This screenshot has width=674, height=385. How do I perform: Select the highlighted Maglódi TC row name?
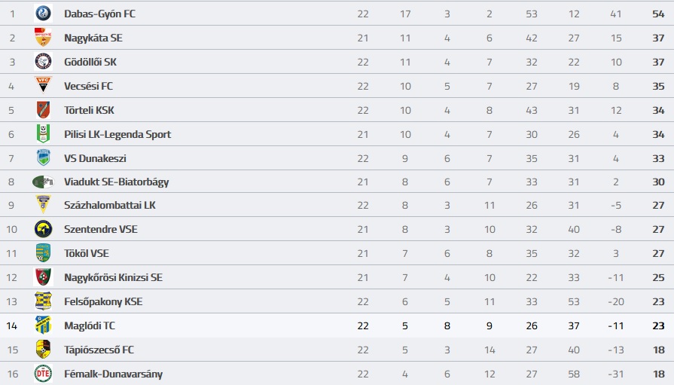pyautogui.click(x=90, y=325)
